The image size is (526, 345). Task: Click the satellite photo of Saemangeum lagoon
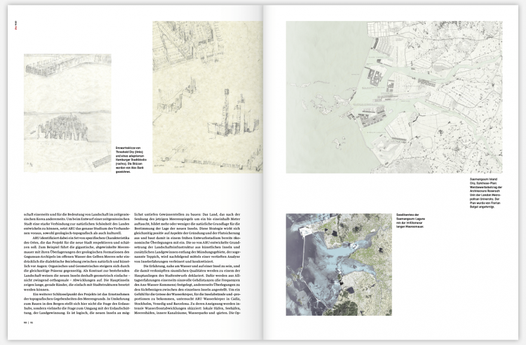pyautogui.click(x=339, y=264)
